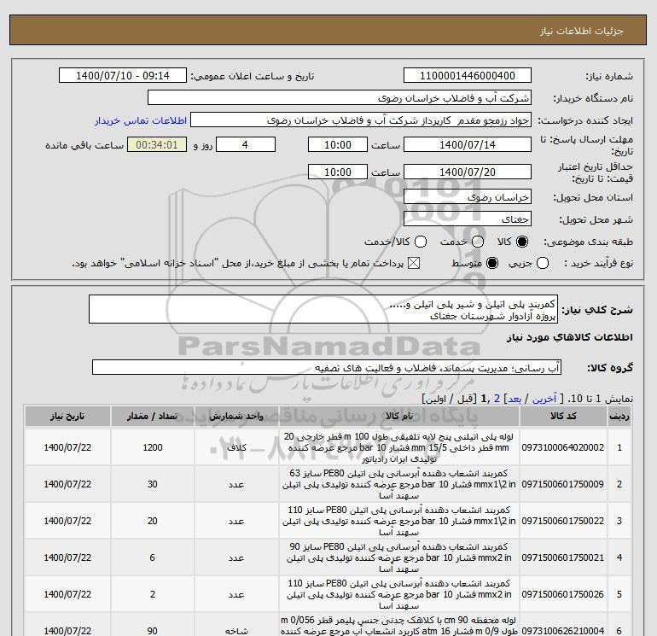Click the request creator name field
The image size is (657, 636).
[361, 120]
